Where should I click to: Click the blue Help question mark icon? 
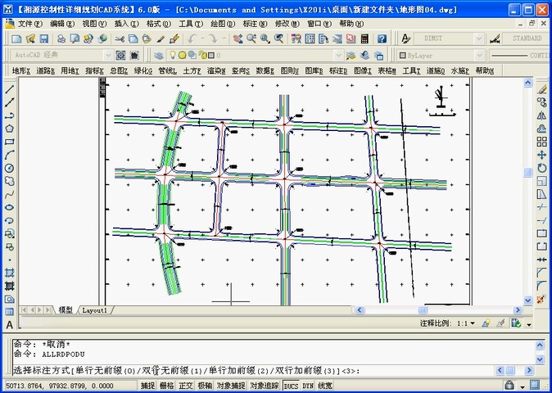[x=382, y=38]
